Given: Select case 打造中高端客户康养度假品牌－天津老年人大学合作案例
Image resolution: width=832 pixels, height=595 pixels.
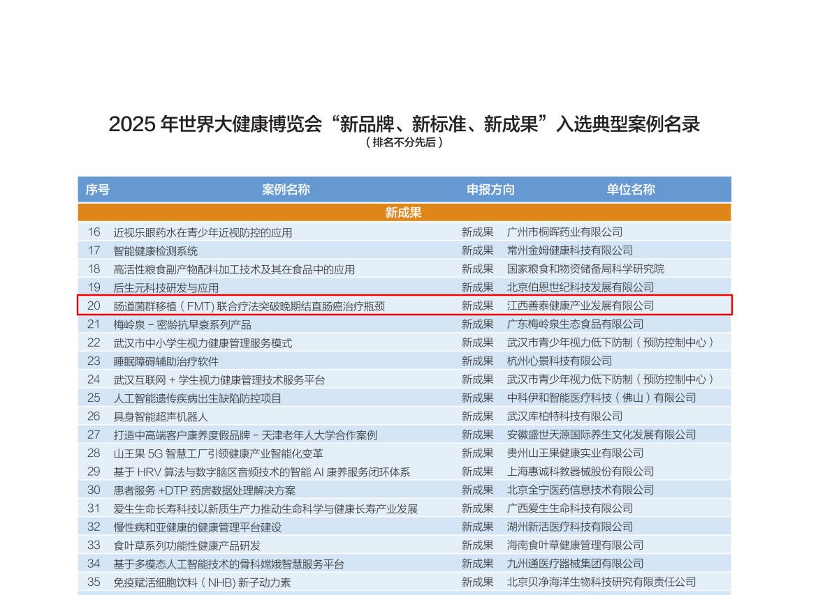Looking at the screenshot, I should (x=245, y=435).
